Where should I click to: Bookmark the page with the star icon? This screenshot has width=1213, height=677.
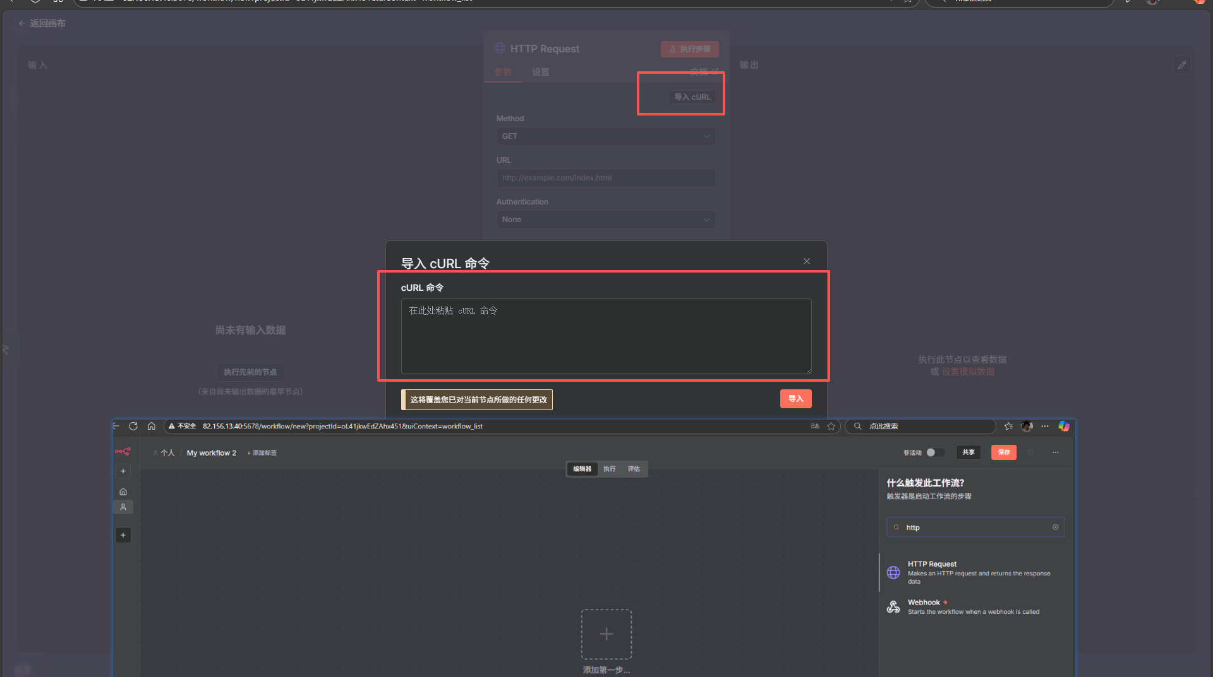tap(831, 427)
